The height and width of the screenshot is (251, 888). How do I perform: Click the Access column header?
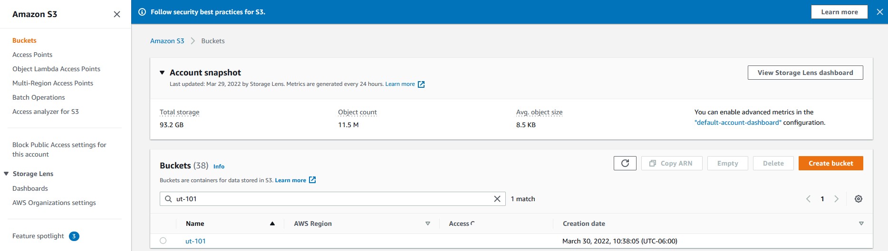click(459, 223)
